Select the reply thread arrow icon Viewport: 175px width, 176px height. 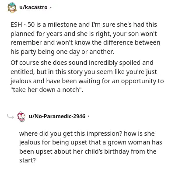click(10, 116)
